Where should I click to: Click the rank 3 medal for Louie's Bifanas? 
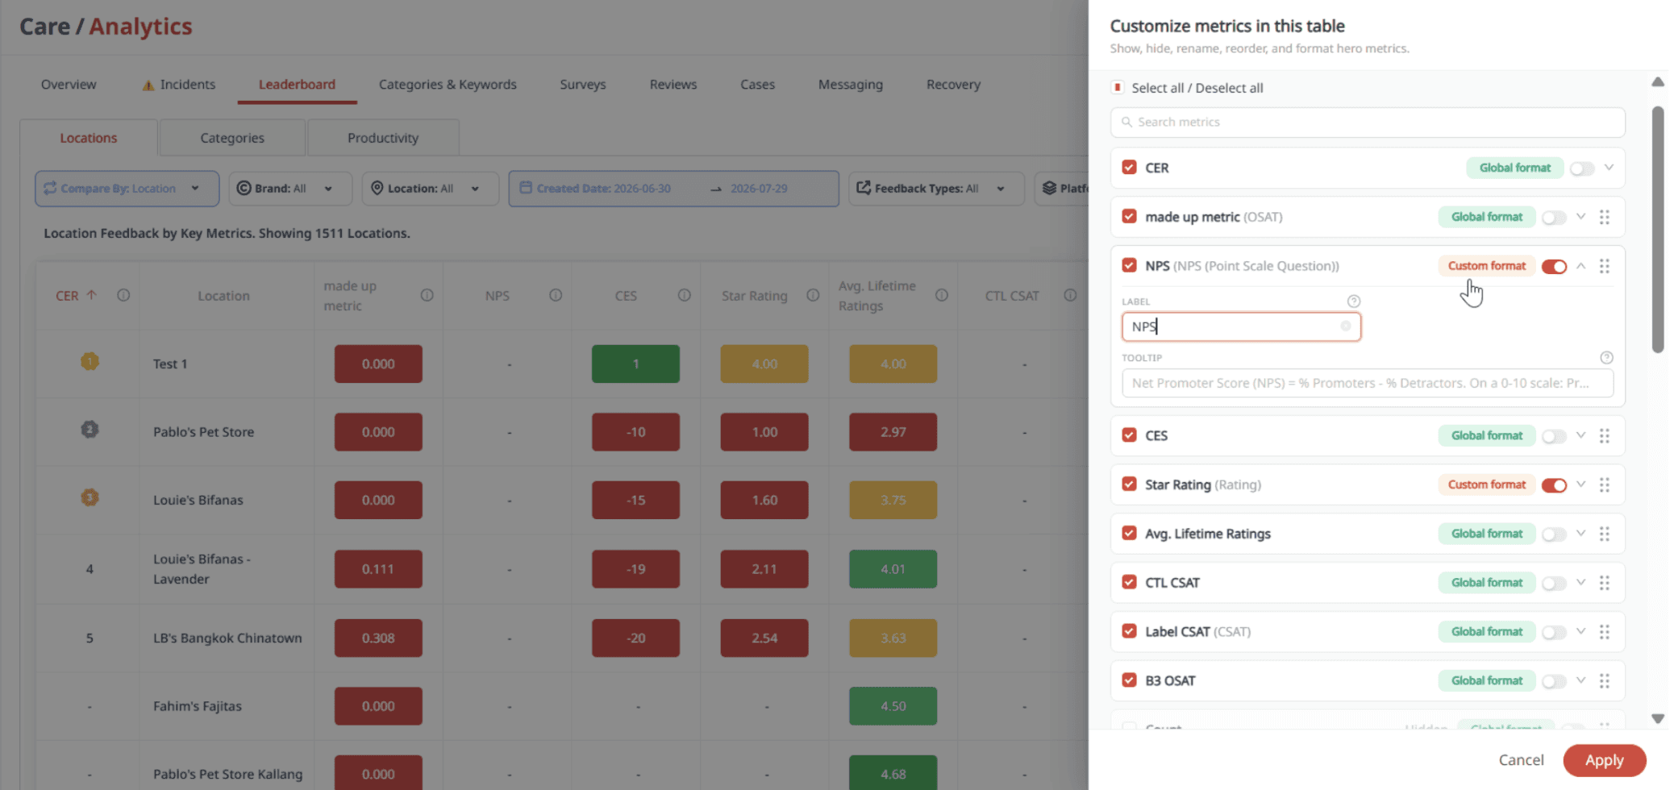point(90,498)
